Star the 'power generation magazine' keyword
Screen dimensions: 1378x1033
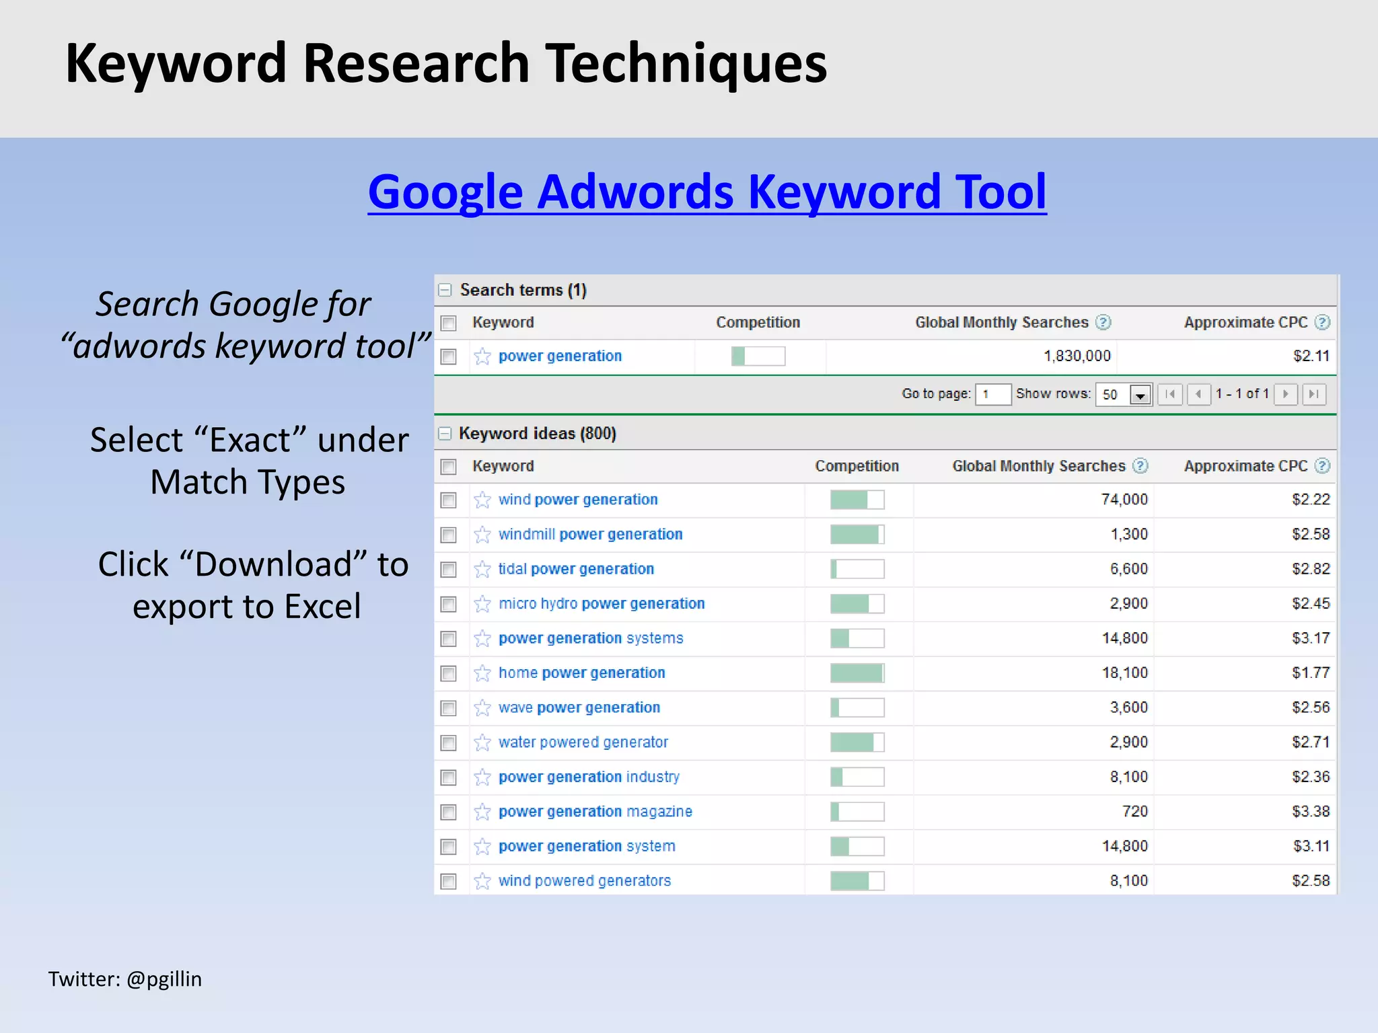click(482, 812)
